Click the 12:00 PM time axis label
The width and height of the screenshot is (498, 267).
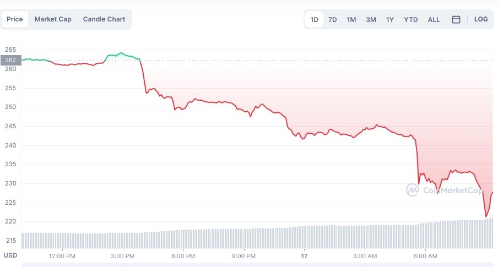pos(62,256)
